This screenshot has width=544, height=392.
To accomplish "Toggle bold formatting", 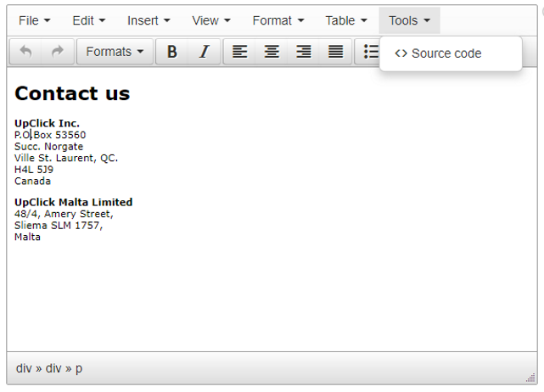I will [x=171, y=52].
